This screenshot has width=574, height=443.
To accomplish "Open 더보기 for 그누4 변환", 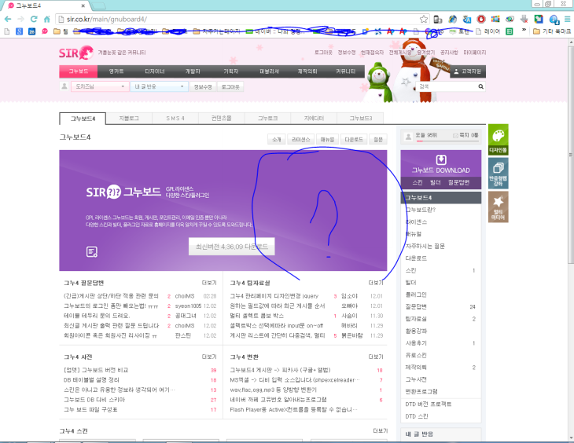I will 376,357.
